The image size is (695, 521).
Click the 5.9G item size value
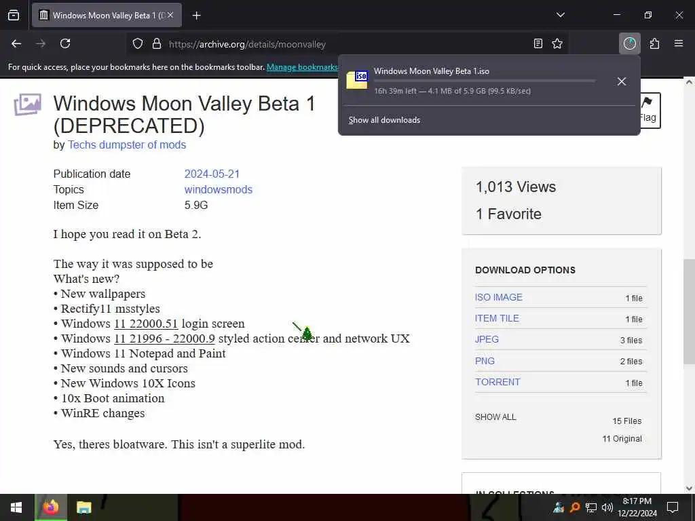[x=196, y=205]
